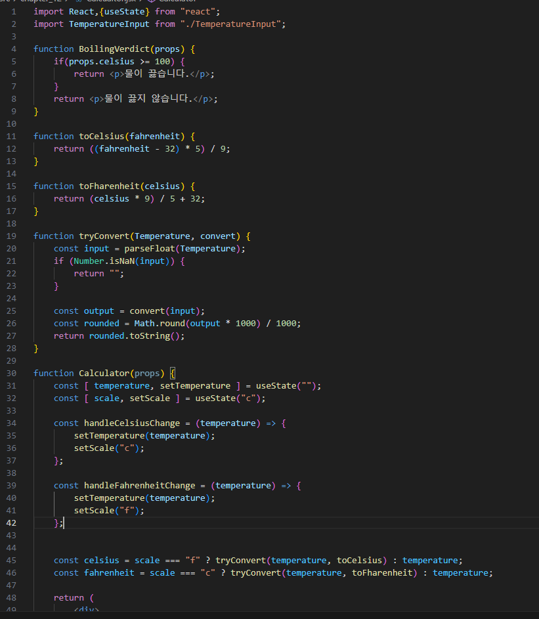Viewport: 539px width, 619px height.
Task: Click Temperature parameter on line 19
Action: (162, 236)
